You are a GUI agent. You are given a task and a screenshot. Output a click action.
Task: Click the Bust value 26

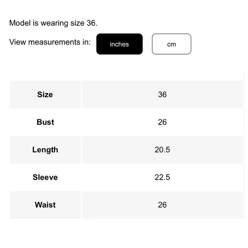[162, 122]
